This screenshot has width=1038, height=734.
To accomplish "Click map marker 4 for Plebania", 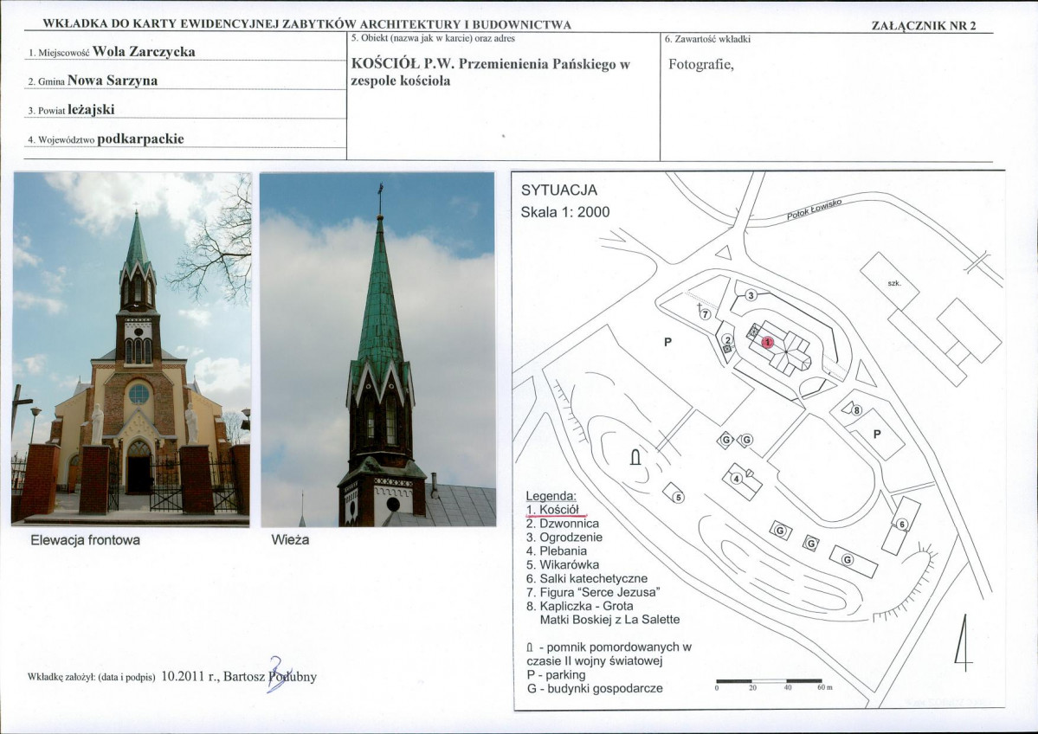I will (736, 478).
